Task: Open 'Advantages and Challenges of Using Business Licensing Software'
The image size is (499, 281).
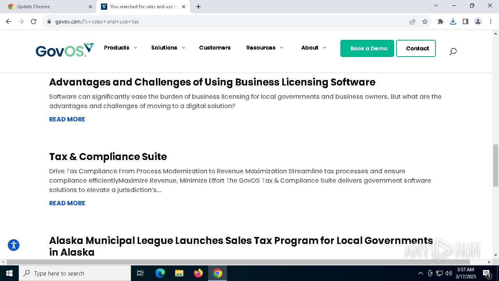Action: [x=212, y=82]
